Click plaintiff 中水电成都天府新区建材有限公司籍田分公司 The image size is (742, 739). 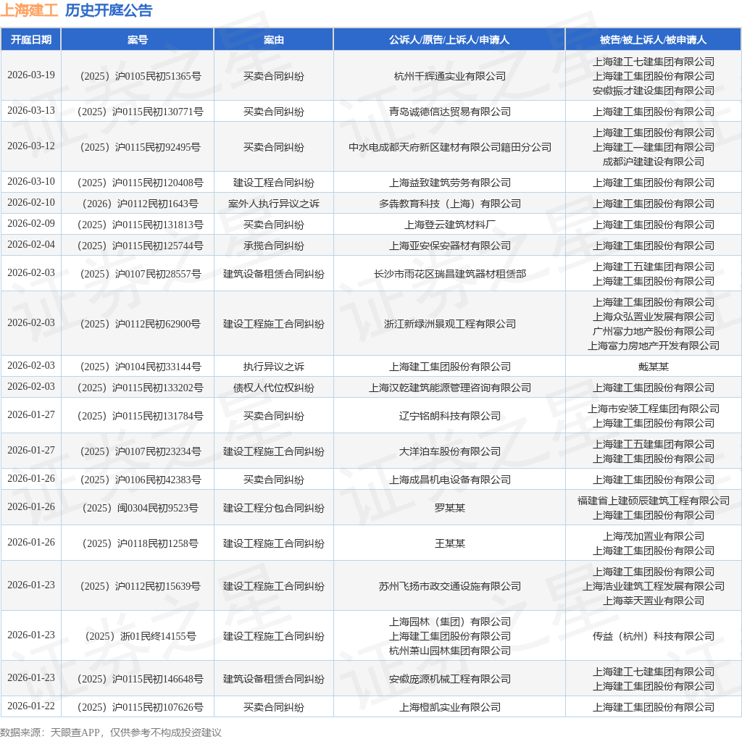(x=450, y=146)
